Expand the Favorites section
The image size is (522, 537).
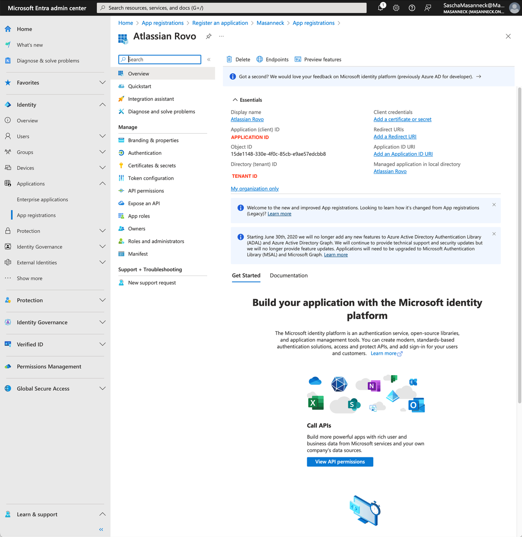point(102,83)
